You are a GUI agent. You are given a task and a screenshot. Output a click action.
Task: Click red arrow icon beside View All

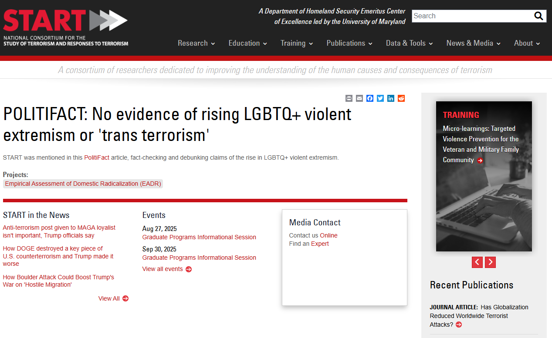pos(125,298)
